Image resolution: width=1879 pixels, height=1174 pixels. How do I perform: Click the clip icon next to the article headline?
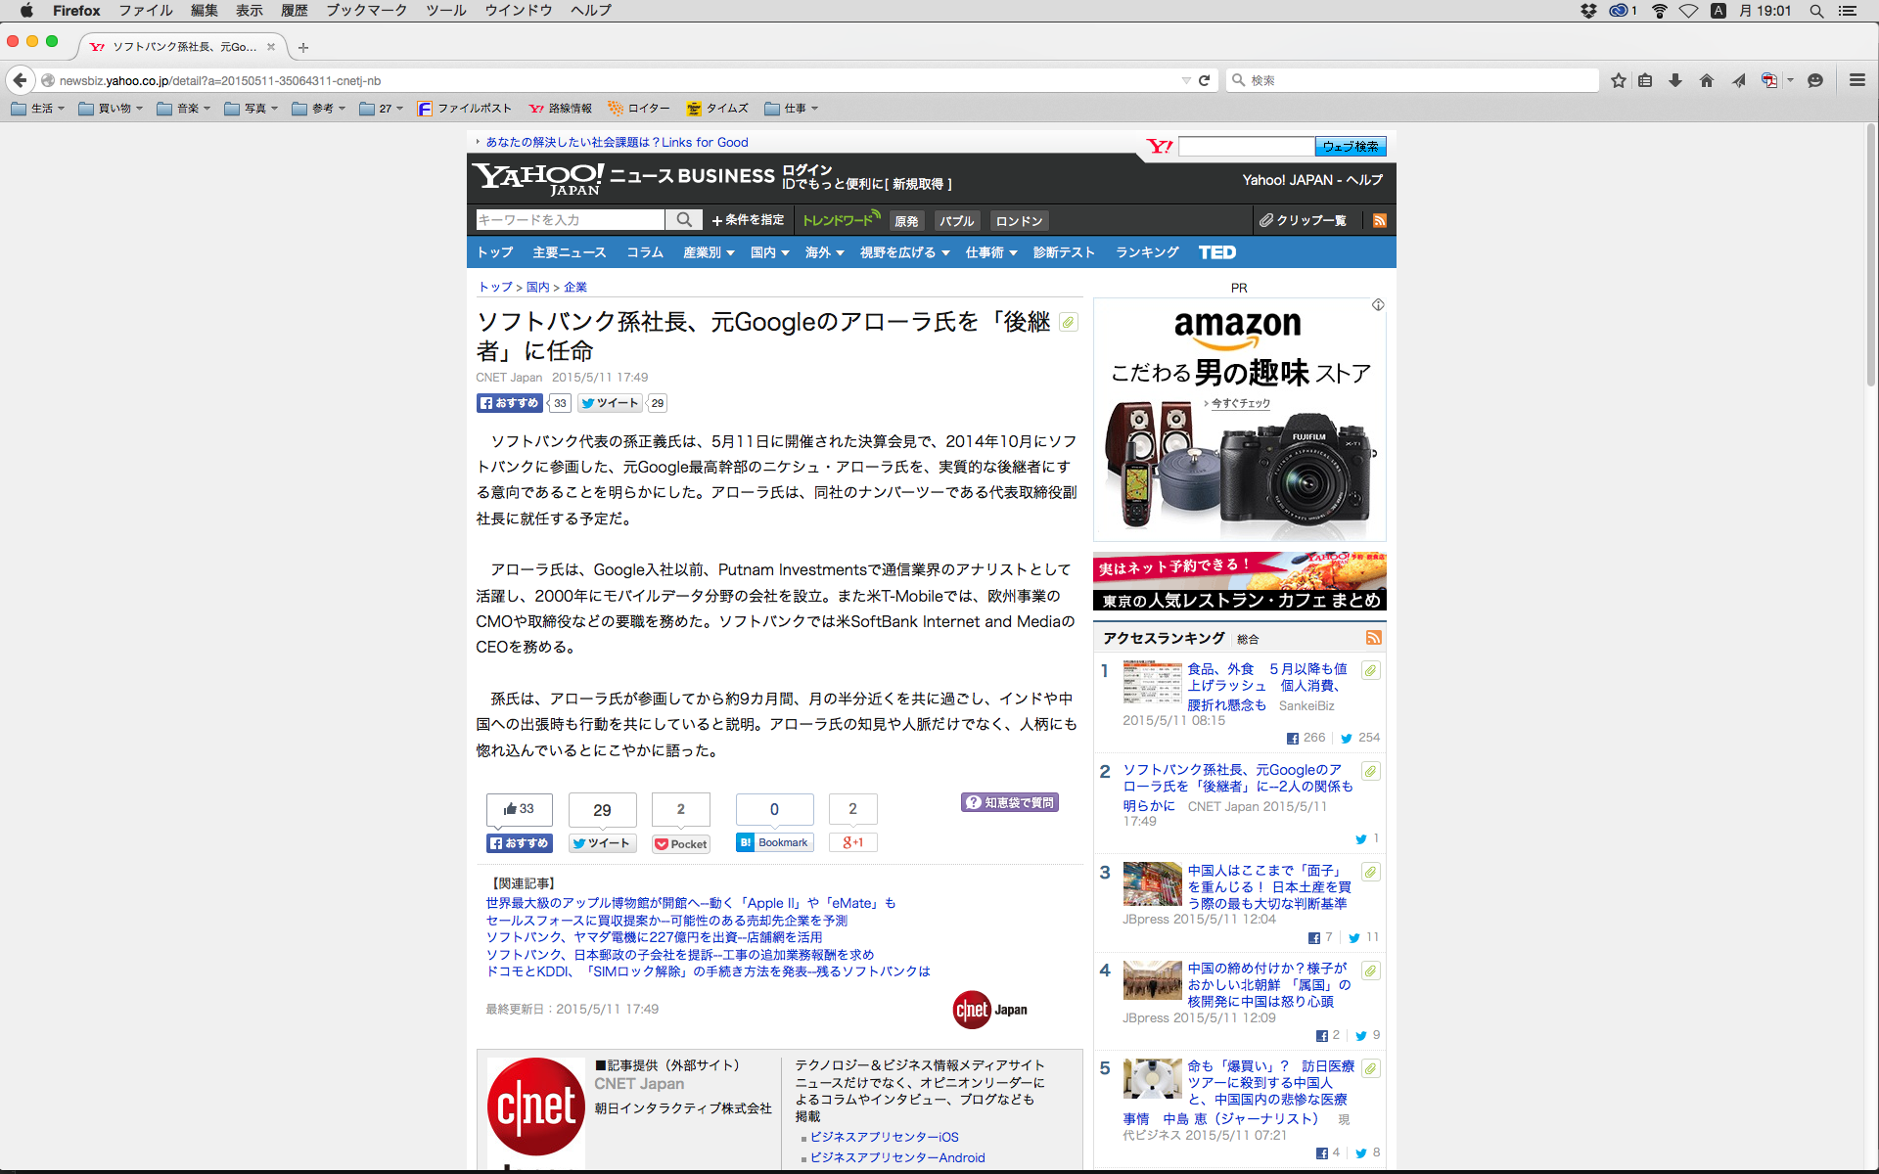tap(1069, 322)
